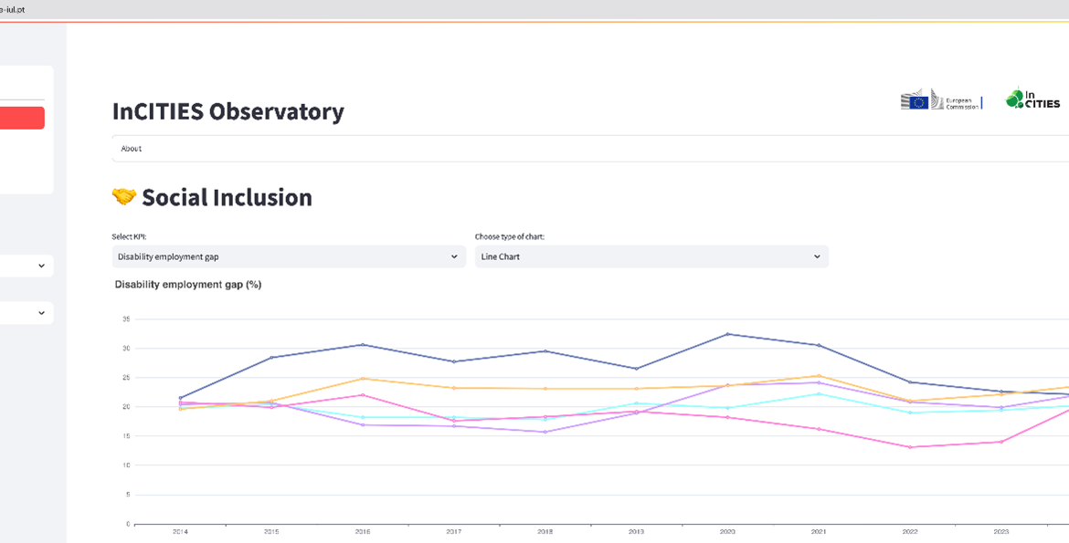This screenshot has width=1069, height=543.
Task: Click the InCITIES logo in the header
Action: click(x=1032, y=99)
